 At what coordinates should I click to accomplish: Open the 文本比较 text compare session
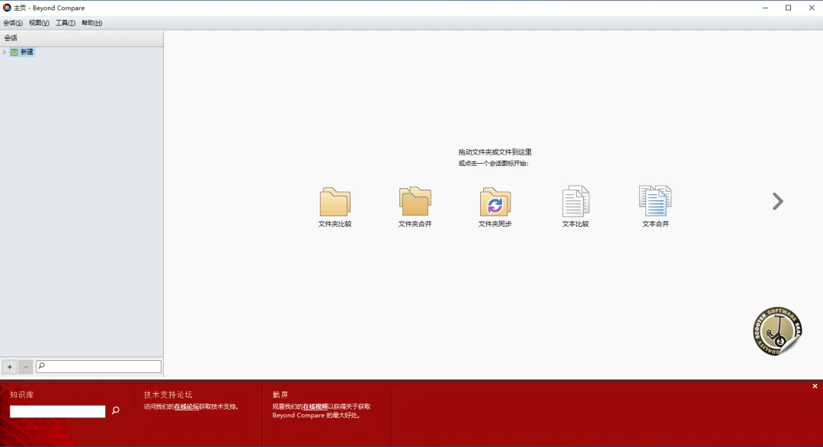pyautogui.click(x=575, y=206)
